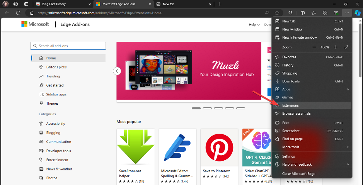Open the Help dropdown in header
The image size is (363, 185).
(254, 25)
